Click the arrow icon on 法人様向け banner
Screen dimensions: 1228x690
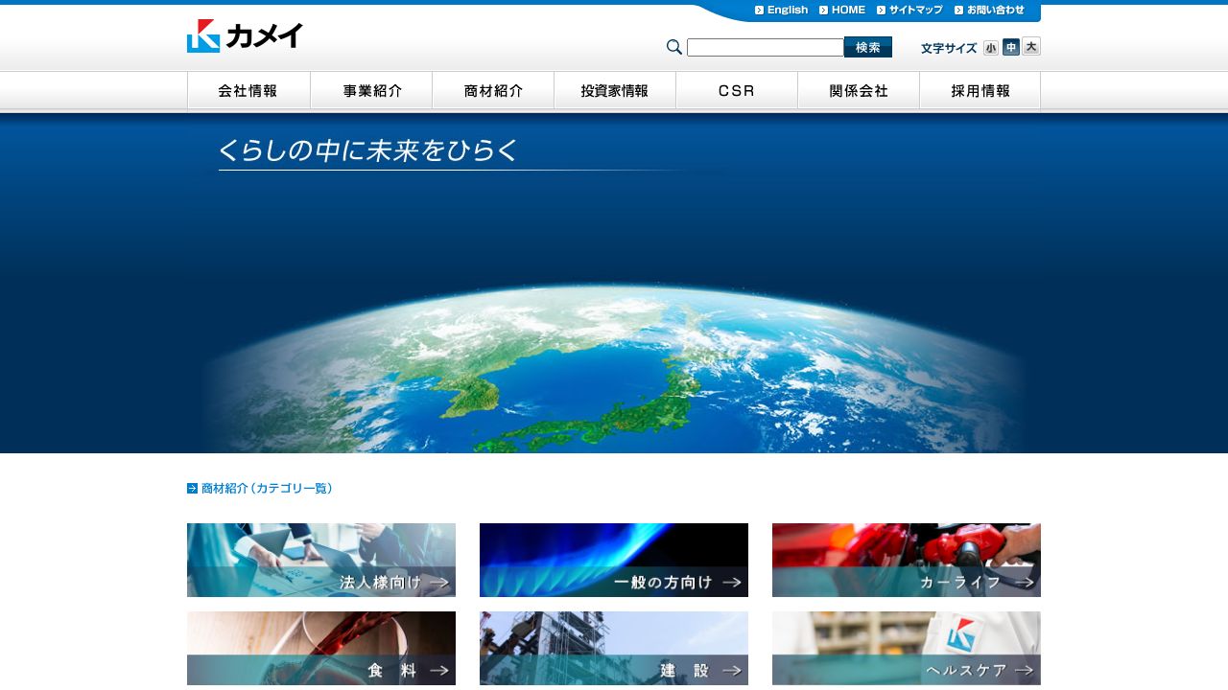(x=439, y=582)
